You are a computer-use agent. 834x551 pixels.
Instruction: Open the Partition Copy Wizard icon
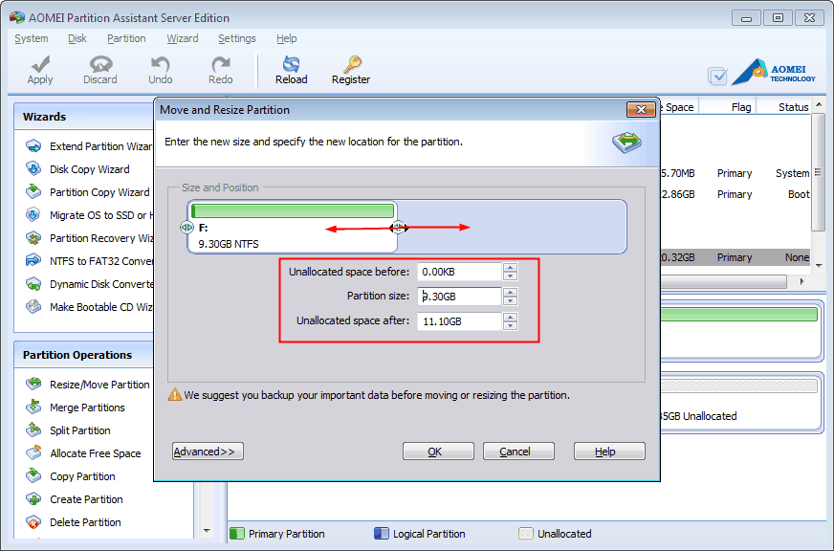pos(33,192)
